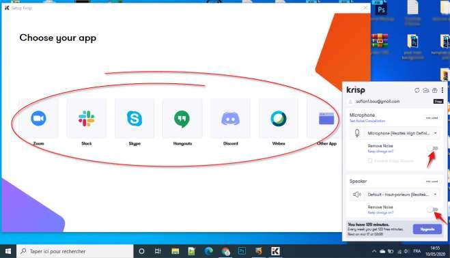Open the Krisp gift icon

pos(435,90)
